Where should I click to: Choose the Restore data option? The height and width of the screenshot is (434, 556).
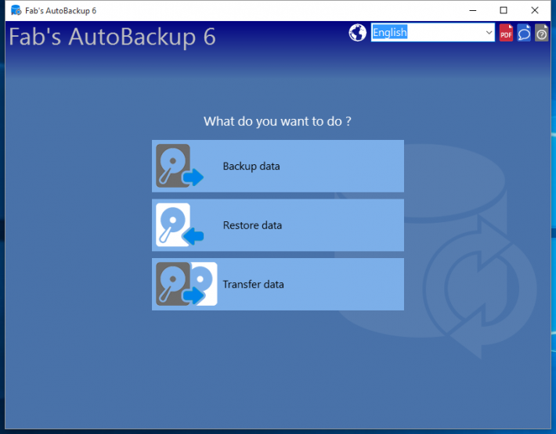(x=278, y=225)
